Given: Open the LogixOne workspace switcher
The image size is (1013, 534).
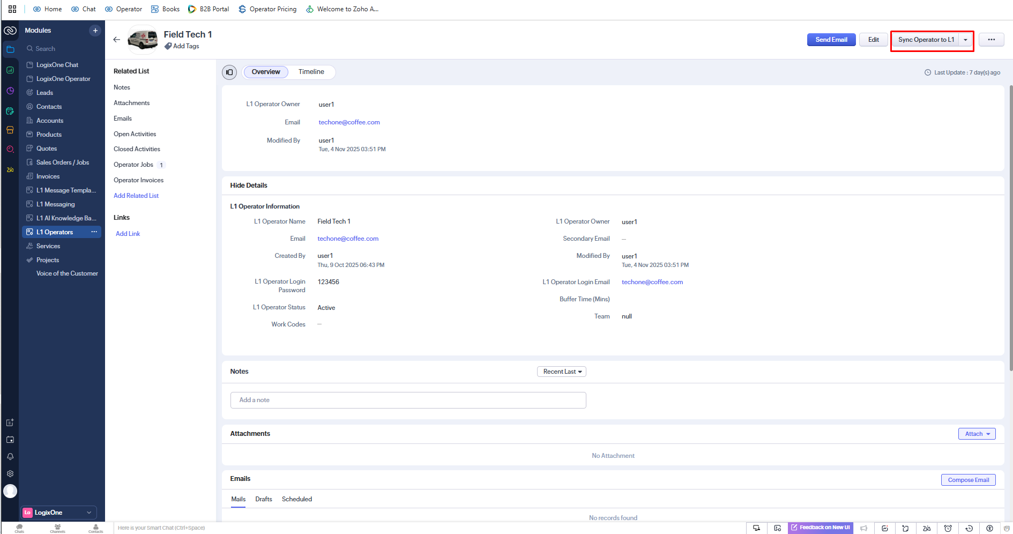Looking at the screenshot, I should [x=58, y=513].
